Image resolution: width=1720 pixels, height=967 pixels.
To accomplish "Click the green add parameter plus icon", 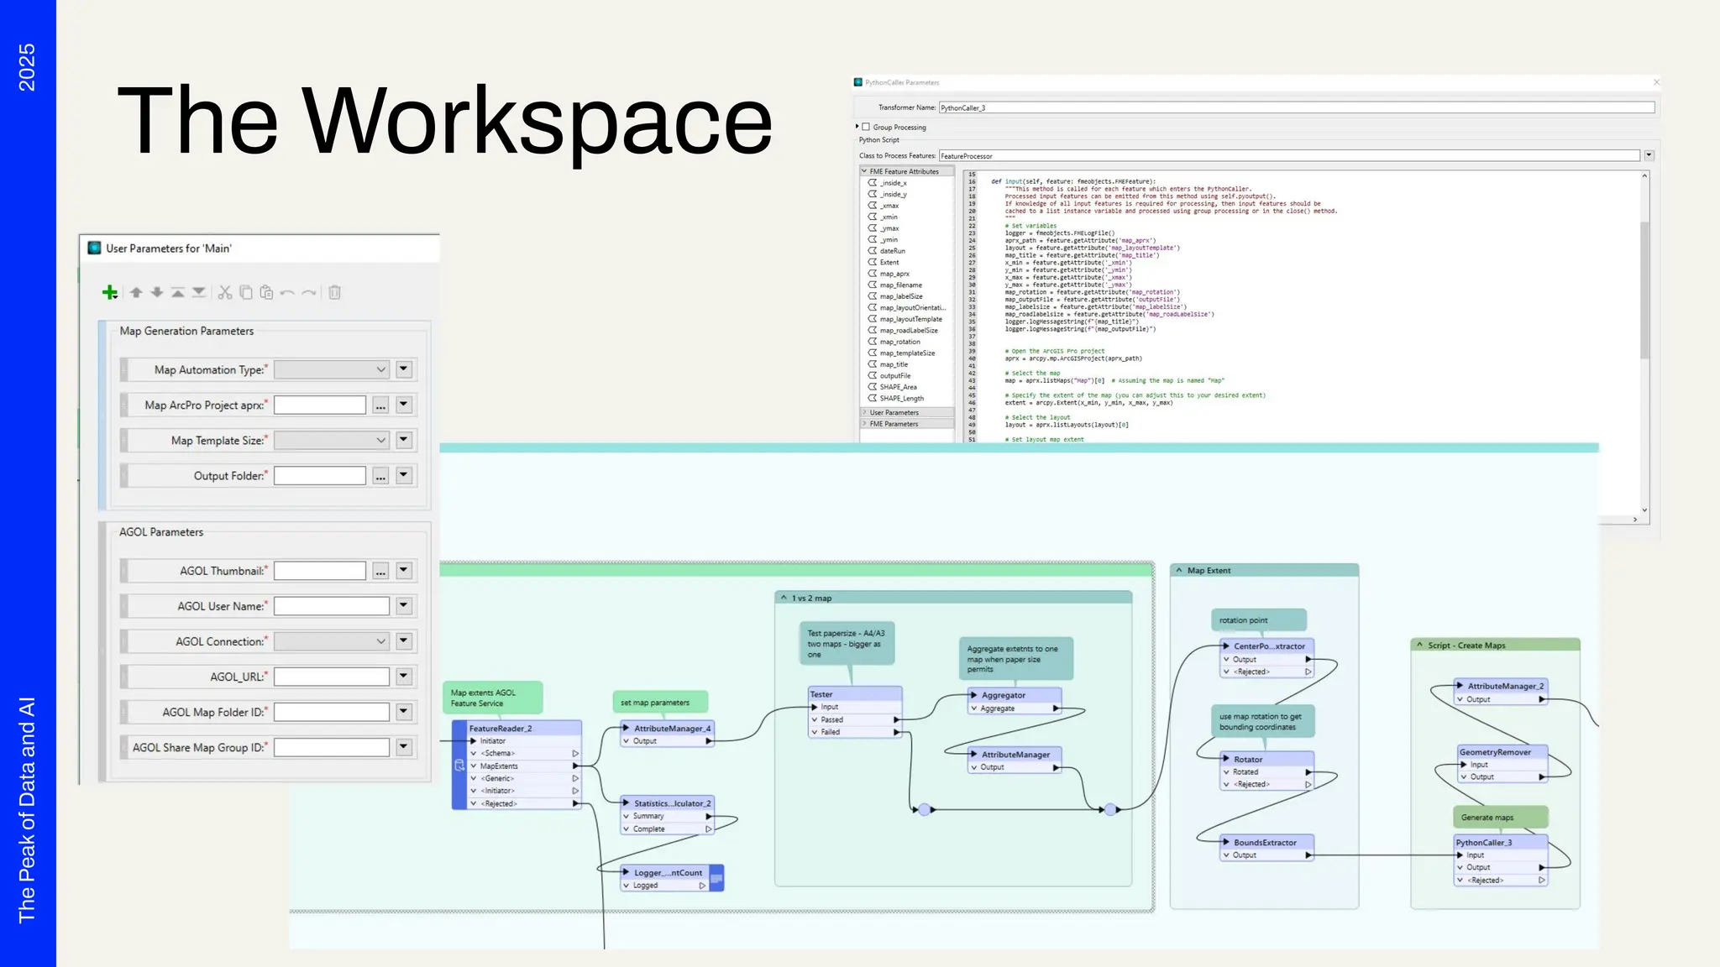I will click(x=109, y=292).
